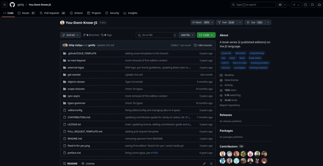Focus the 'Type / to search' field
Screen dimensions: 323x166
pyautogui.click(x=253, y=4)
